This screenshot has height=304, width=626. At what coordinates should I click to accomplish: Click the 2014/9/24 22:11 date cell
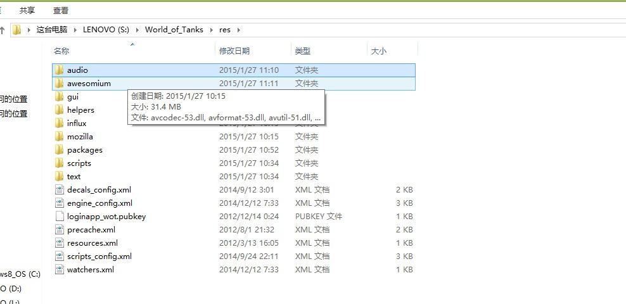pyautogui.click(x=249, y=256)
